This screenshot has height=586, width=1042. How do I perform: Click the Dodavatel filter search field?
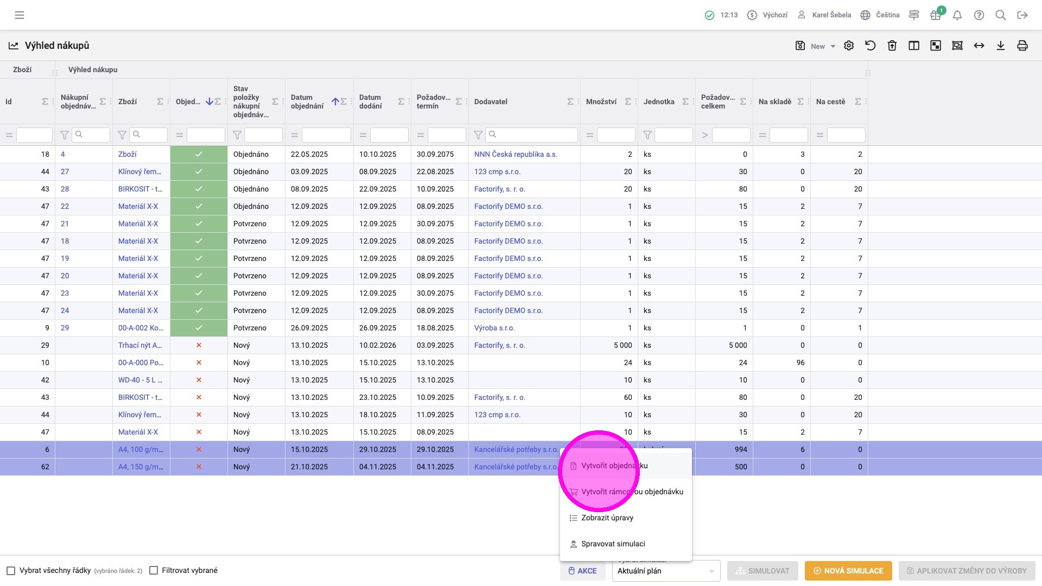tap(532, 135)
